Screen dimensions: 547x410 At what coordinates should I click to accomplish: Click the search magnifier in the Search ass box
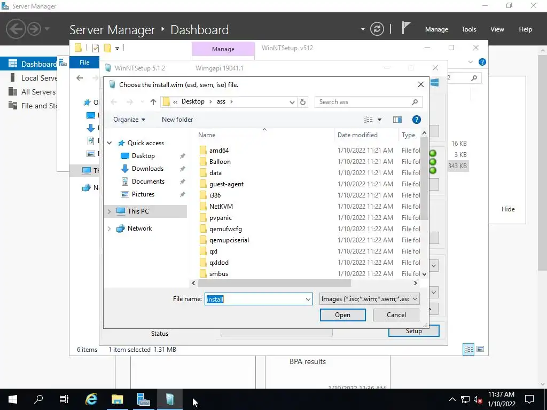point(415,102)
